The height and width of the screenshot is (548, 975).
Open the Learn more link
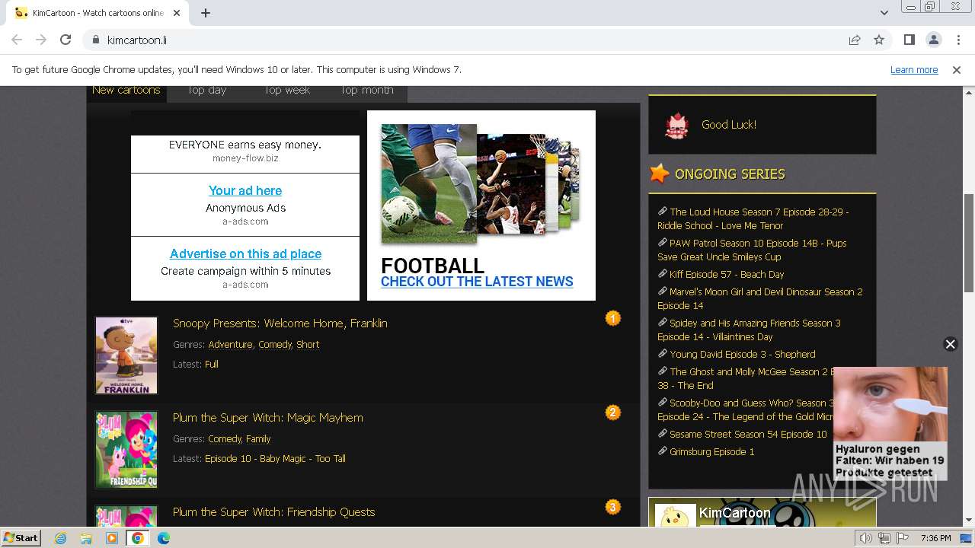click(914, 69)
